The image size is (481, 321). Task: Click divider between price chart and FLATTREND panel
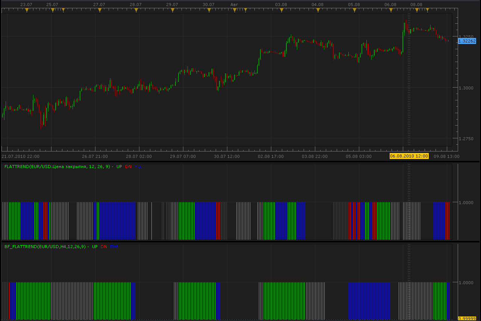click(x=240, y=162)
